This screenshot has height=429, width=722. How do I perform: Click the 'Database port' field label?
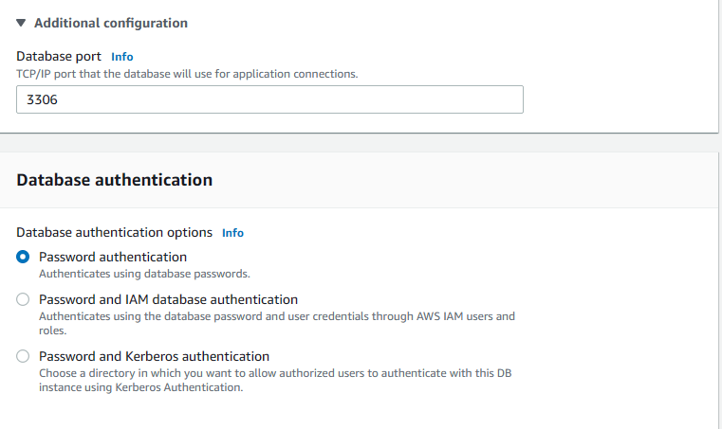pyautogui.click(x=59, y=57)
